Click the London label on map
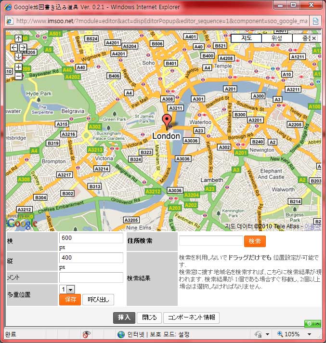The image size is (326, 343). [x=166, y=136]
